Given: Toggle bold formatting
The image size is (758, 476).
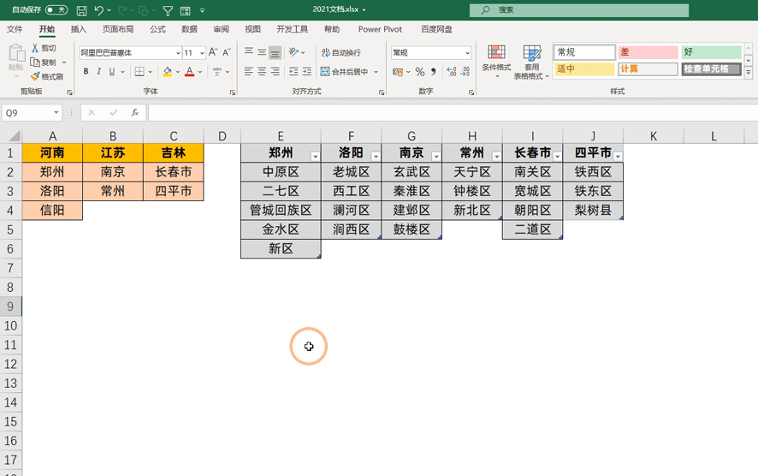Looking at the screenshot, I should tap(86, 72).
